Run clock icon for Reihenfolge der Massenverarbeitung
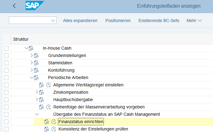213x132 pixels. [48, 107]
